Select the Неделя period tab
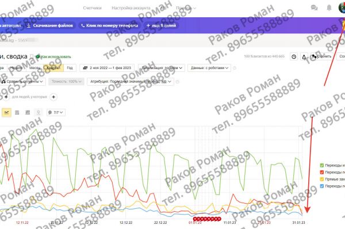The width and height of the screenshot is (345, 229). (17, 68)
